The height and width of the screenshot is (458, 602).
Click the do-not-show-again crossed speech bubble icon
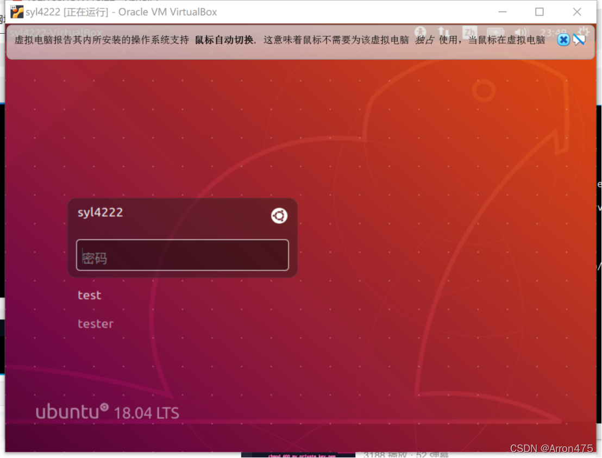tap(579, 40)
